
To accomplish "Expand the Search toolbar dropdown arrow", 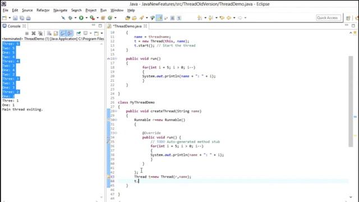I will [147, 18].
